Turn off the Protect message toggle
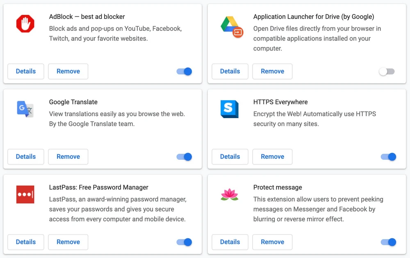 click(388, 242)
